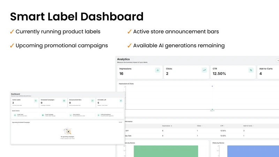Click the Clicks trend-arrow icon
Image resolution: width=279 pixels, height=157 pixels.
point(204,70)
